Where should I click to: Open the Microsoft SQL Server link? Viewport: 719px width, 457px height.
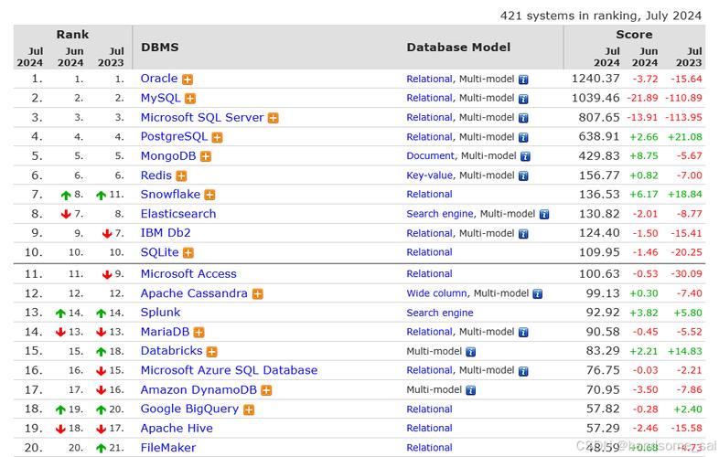(202, 117)
